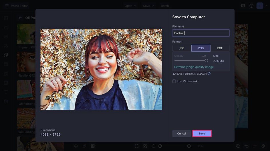Viewport: 270px width, 151px height.
Task: Select the Realist GFX effect thumbnail
Action: [x=26, y=62]
